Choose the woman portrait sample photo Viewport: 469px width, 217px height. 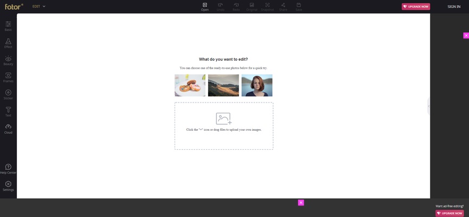tap(257, 85)
